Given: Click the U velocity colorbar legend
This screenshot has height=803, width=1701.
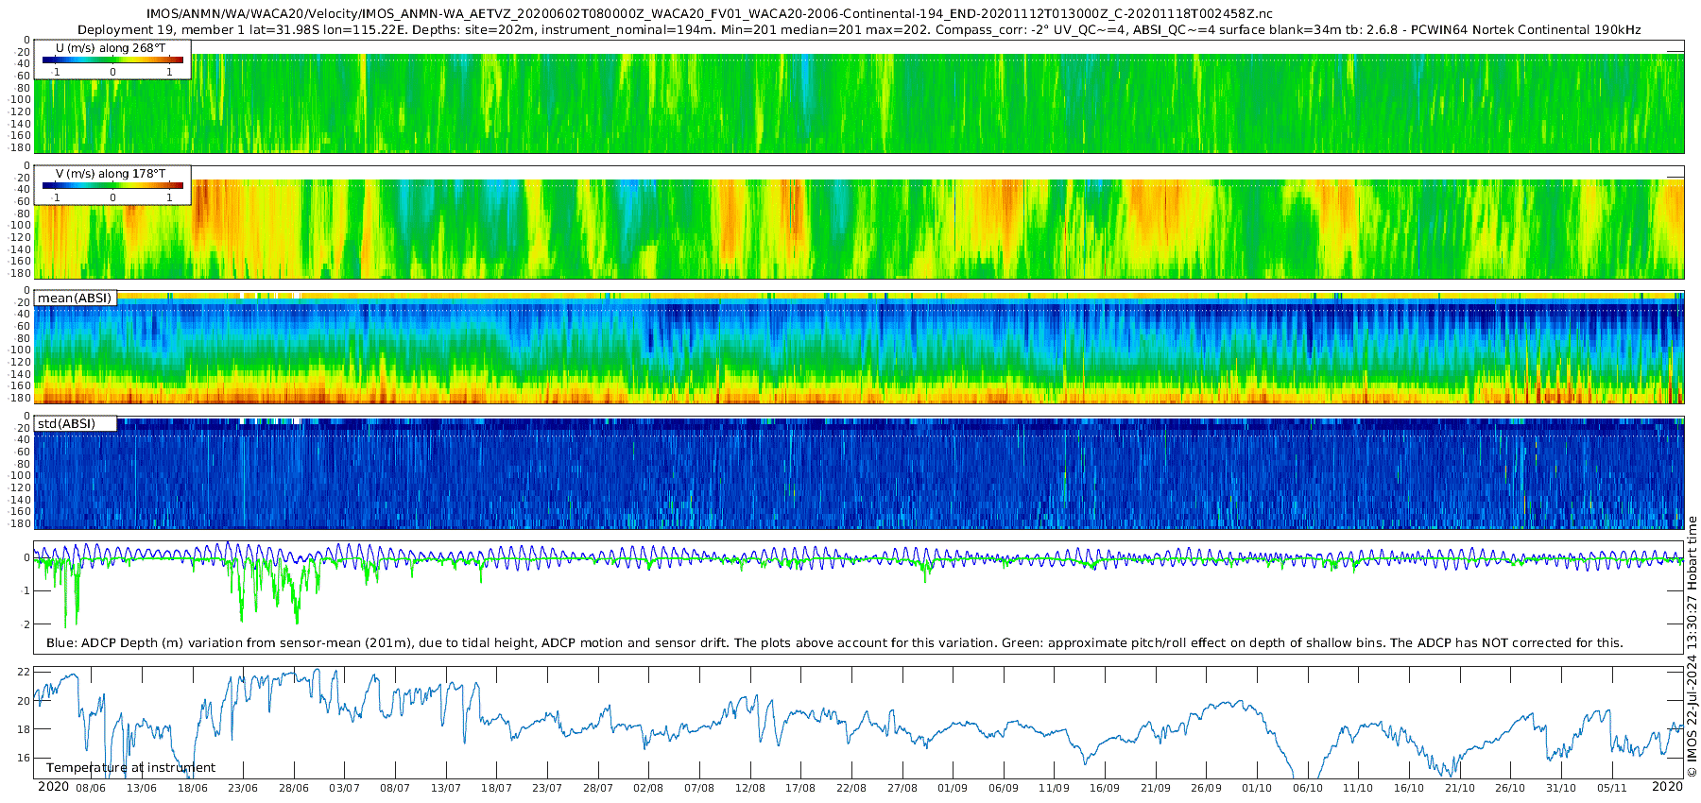Looking at the screenshot, I should [112, 60].
